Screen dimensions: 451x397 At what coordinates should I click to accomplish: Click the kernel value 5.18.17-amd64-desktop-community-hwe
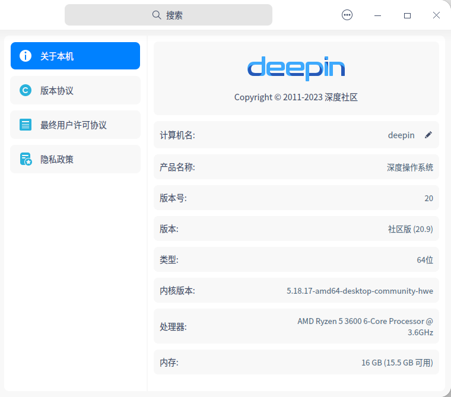(360, 291)
